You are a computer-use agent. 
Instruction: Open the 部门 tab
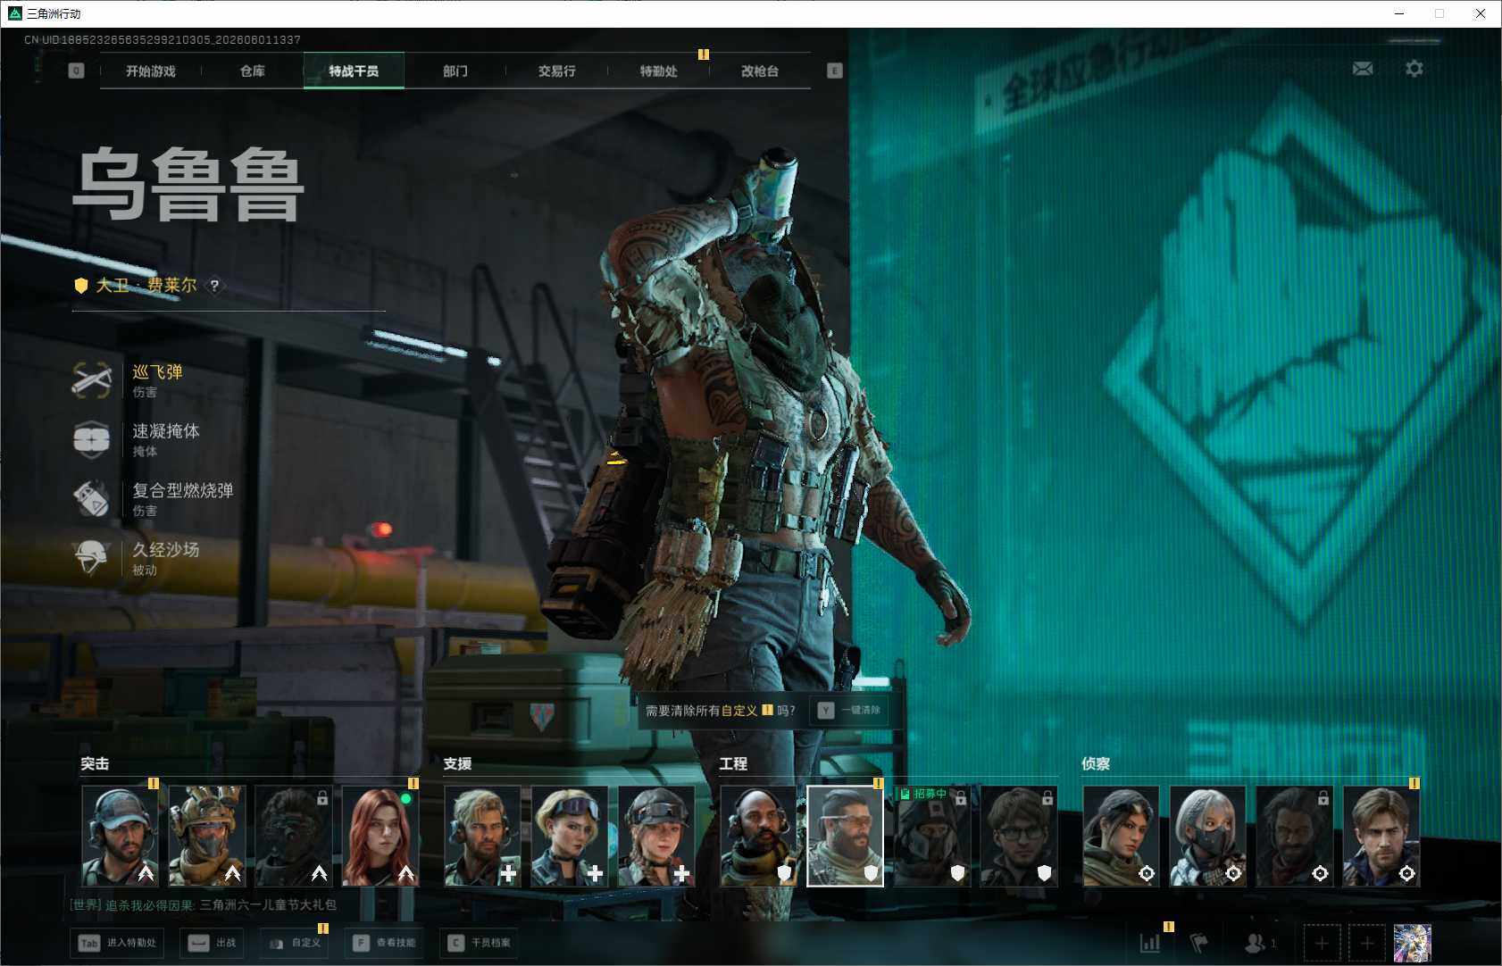(x=455, y=71)
